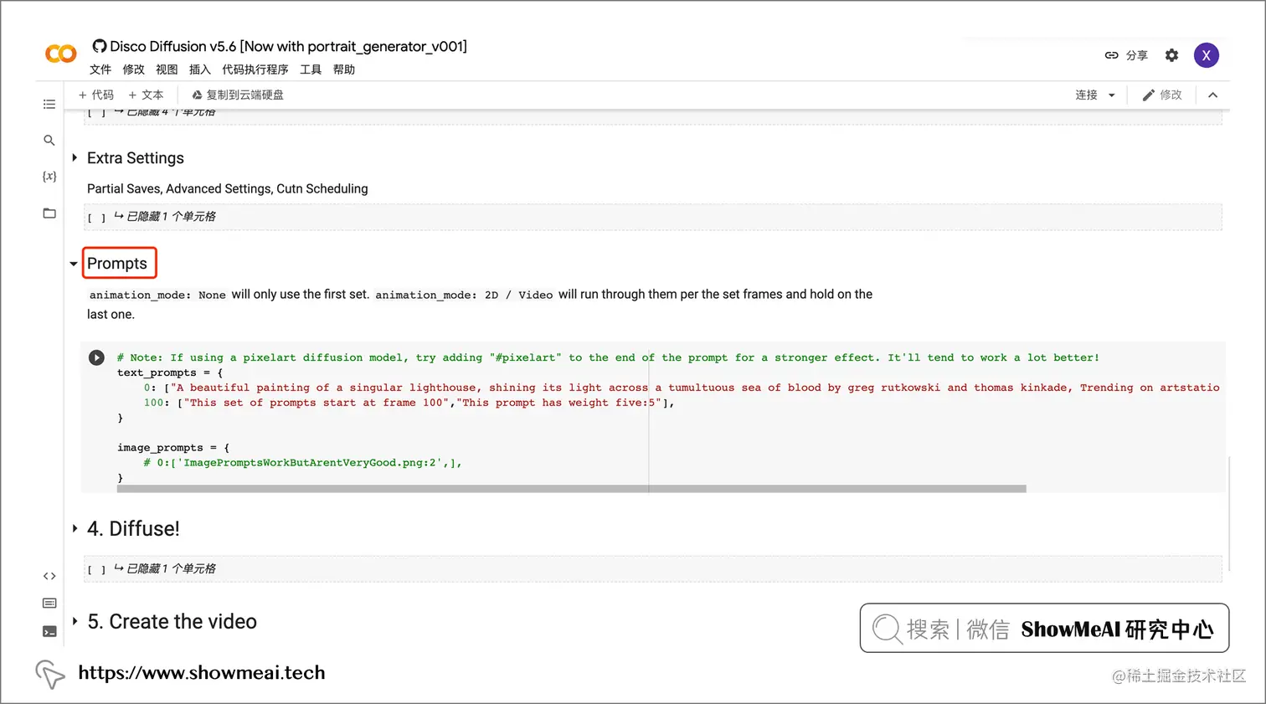Click the line starting with 100: ["This set of prompts

(409, 403)
